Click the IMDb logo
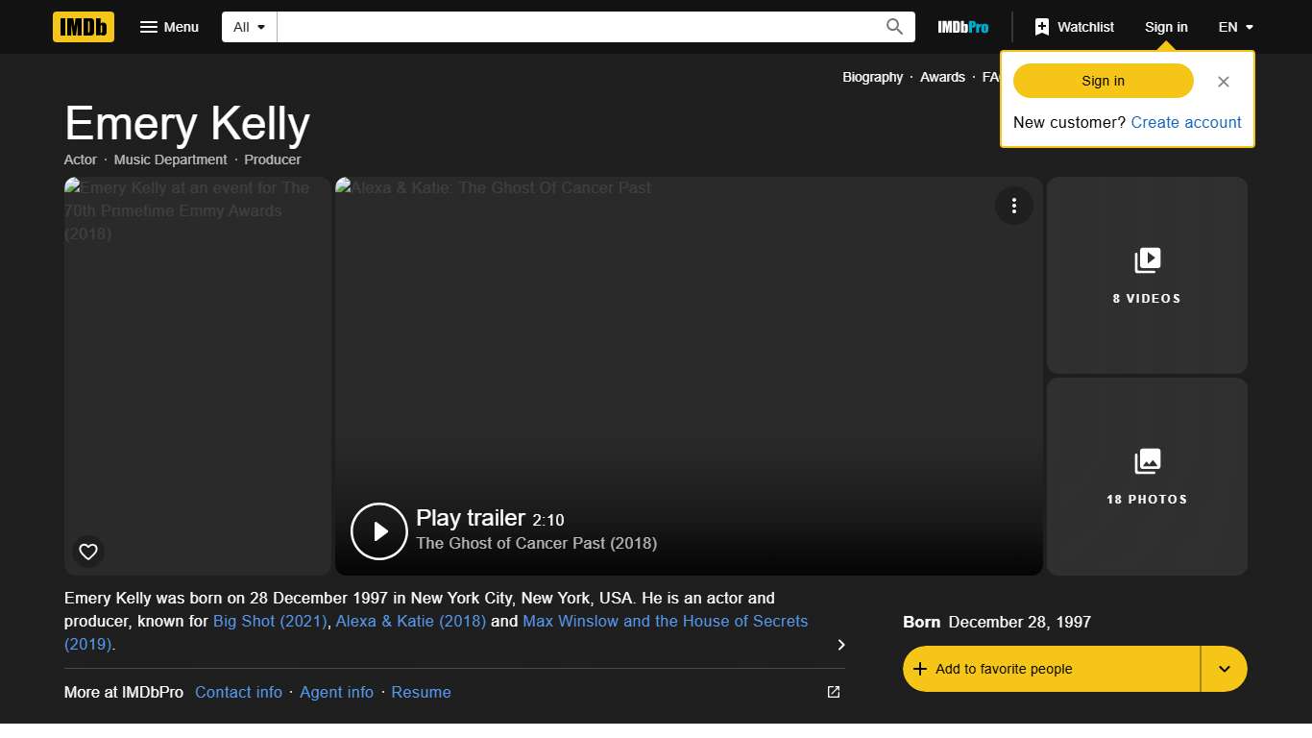This screenshot has height=738, width=1312. (84, 27)
